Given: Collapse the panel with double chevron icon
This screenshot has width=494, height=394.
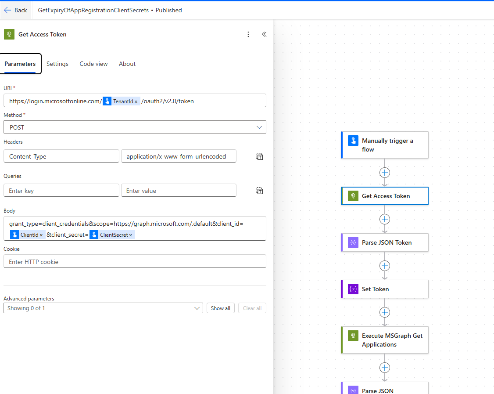Looking at the screenshot, I should [264, 34].
